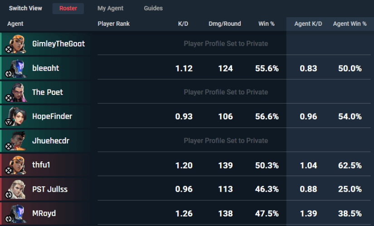Click HopeFinder's agent portrait
Screen dimensions: 374x226
click(18, 116)
